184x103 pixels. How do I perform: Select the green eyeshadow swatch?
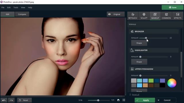(x=151, y=81)
